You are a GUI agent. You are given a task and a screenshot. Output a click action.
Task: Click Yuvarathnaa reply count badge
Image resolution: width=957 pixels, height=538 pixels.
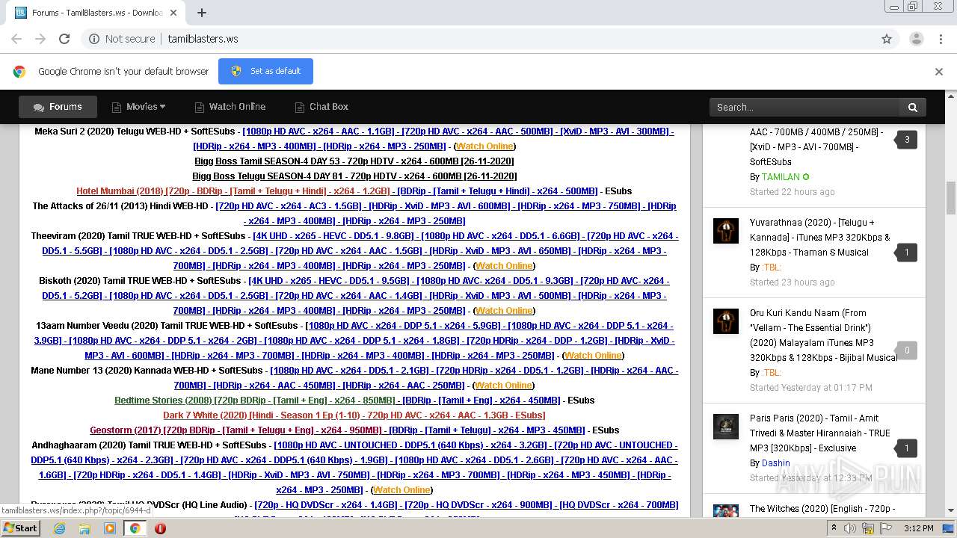click(907, 253)
